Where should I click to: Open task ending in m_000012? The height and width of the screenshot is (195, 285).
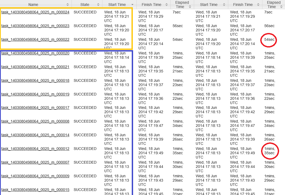[35, 149]
